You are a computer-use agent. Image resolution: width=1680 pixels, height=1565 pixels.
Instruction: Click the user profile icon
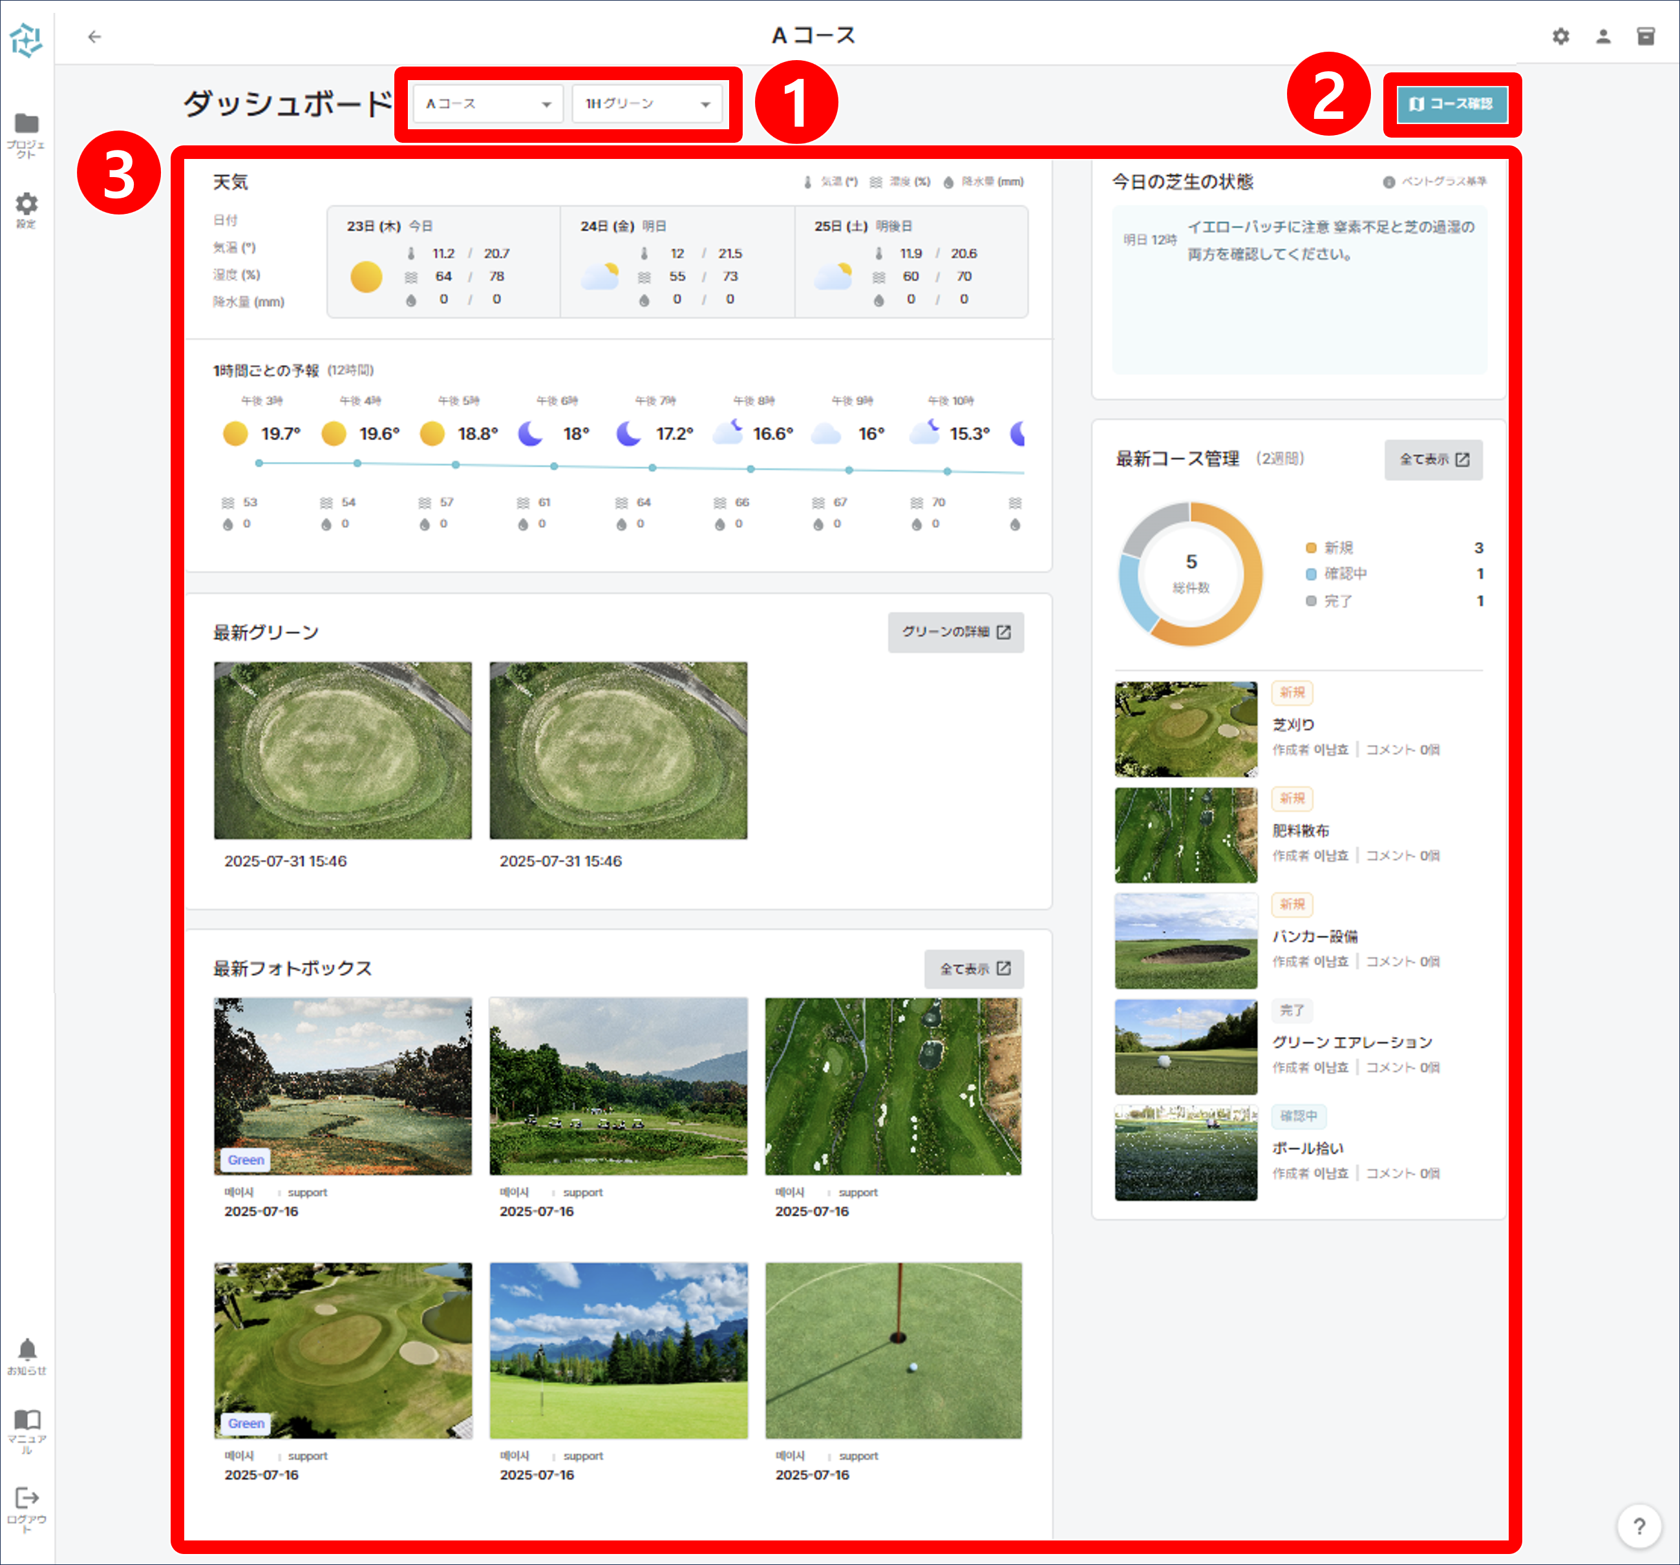point(1602,36)
